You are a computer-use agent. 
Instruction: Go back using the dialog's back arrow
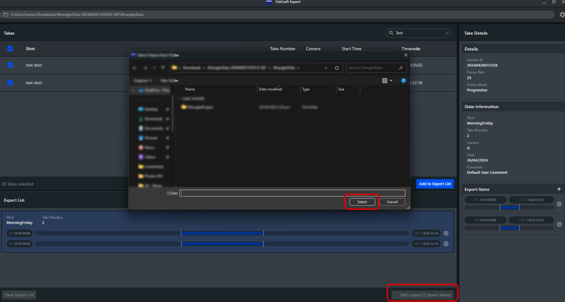coord(135,68)
